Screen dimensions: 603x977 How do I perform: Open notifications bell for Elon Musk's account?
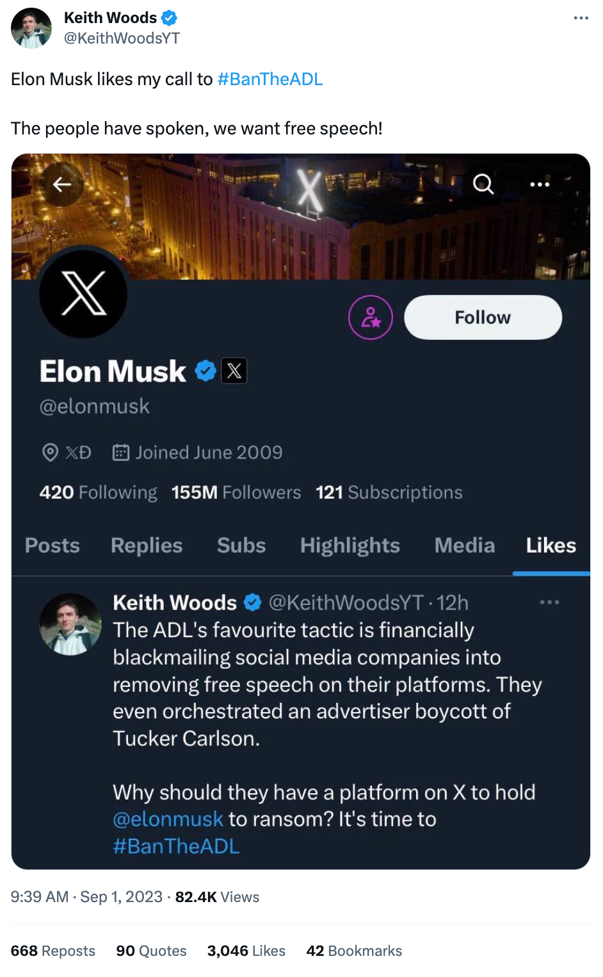370,317
